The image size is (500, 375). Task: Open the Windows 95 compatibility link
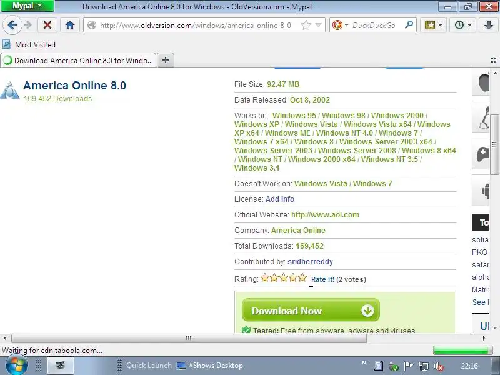pos(294,116)
